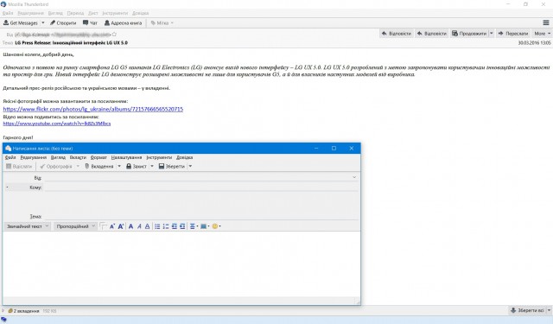Click the Відіслати send button
Viewport: 553px width, 324px height.
pyautogui.click(x=19, y=167)
